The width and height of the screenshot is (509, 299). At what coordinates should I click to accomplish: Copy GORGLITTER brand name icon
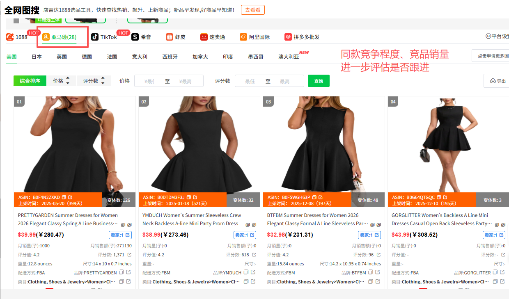point(495,272)
